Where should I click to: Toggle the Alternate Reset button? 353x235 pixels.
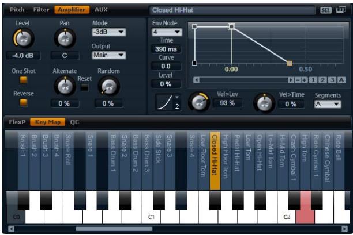pos(84,87)
